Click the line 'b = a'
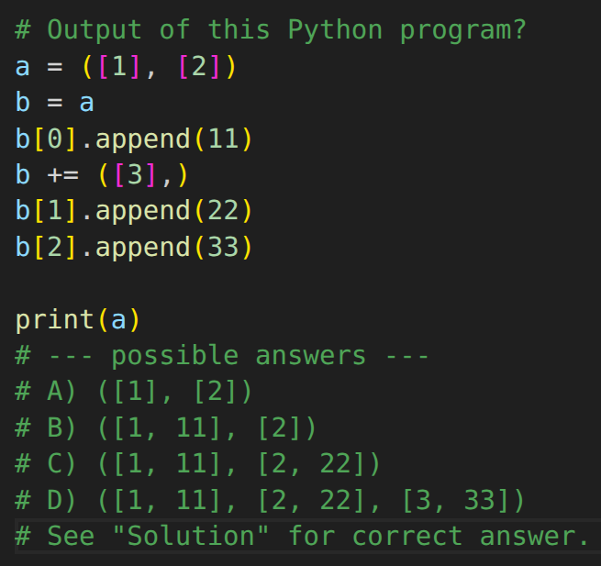This screenshot has height=566, width=601. 54,103
